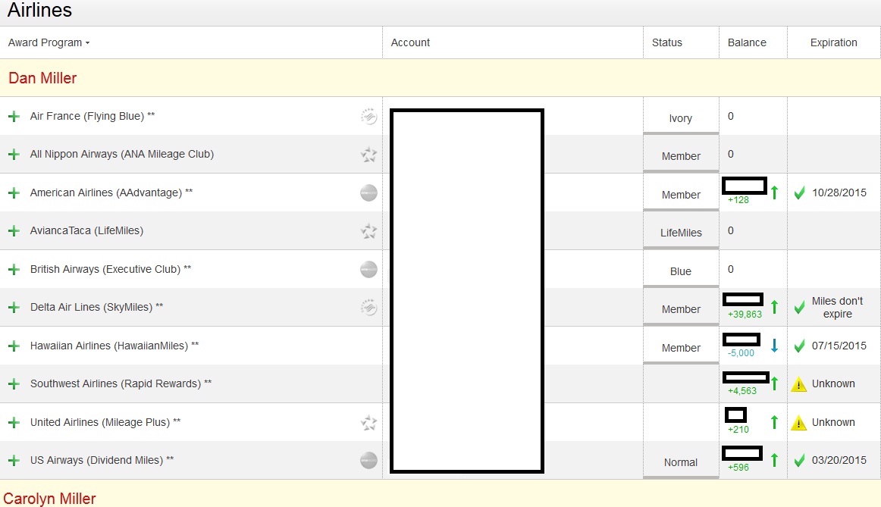Image resolution: width=881 pixels, height=507 pixels.
Task: Click SkyTeam icon beside Delta Air Lines
Action: click(x=368, y=308)
